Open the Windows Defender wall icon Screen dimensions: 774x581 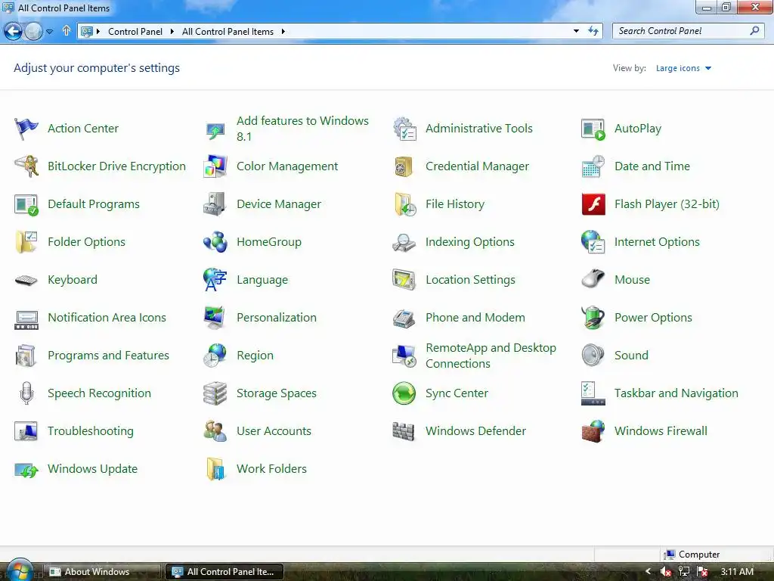[x=404, y=431]
